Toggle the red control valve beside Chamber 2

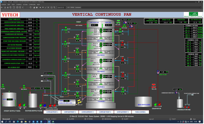click(122, 44)
